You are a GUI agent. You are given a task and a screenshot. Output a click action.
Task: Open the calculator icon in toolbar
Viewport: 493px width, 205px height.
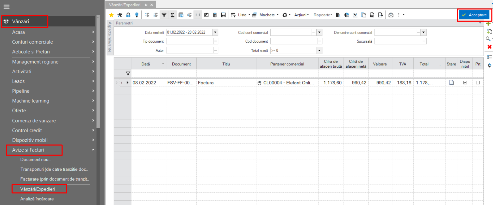click(x=215, y=15)
